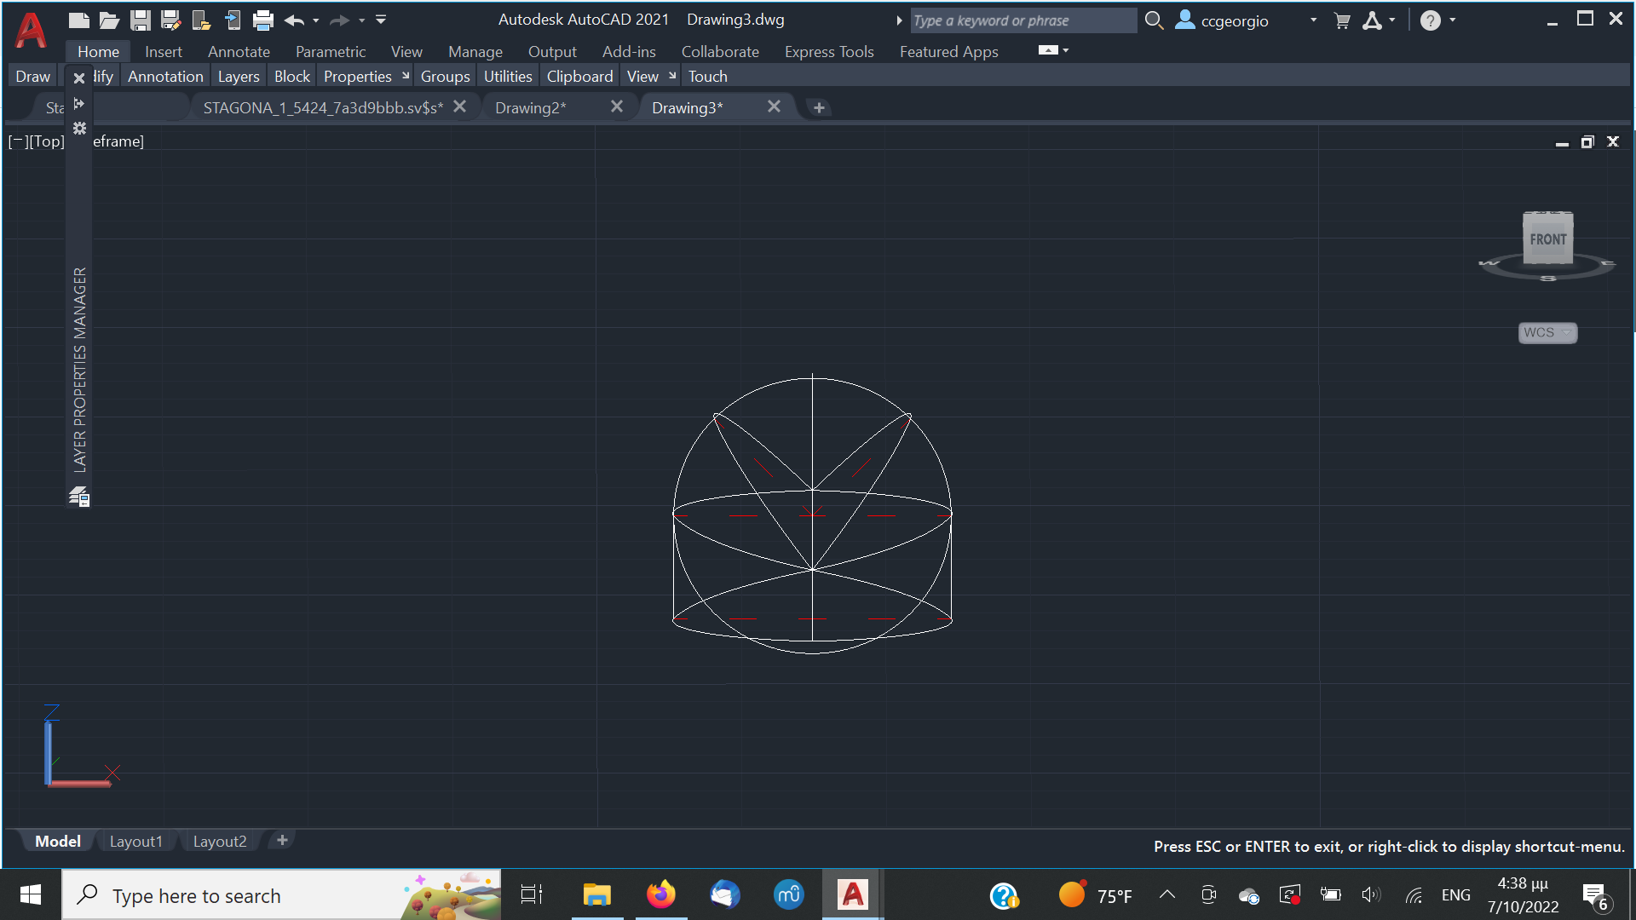Click the Open file folder icon
Viewport: 1636px width, 920px height.
point(109,20)
